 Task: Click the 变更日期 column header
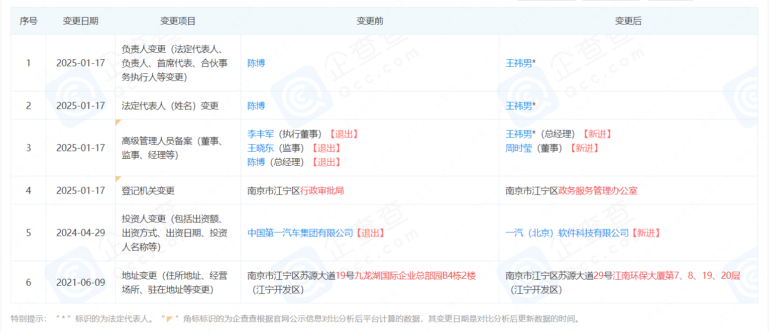pyautogui.click(x=81, y=21)
